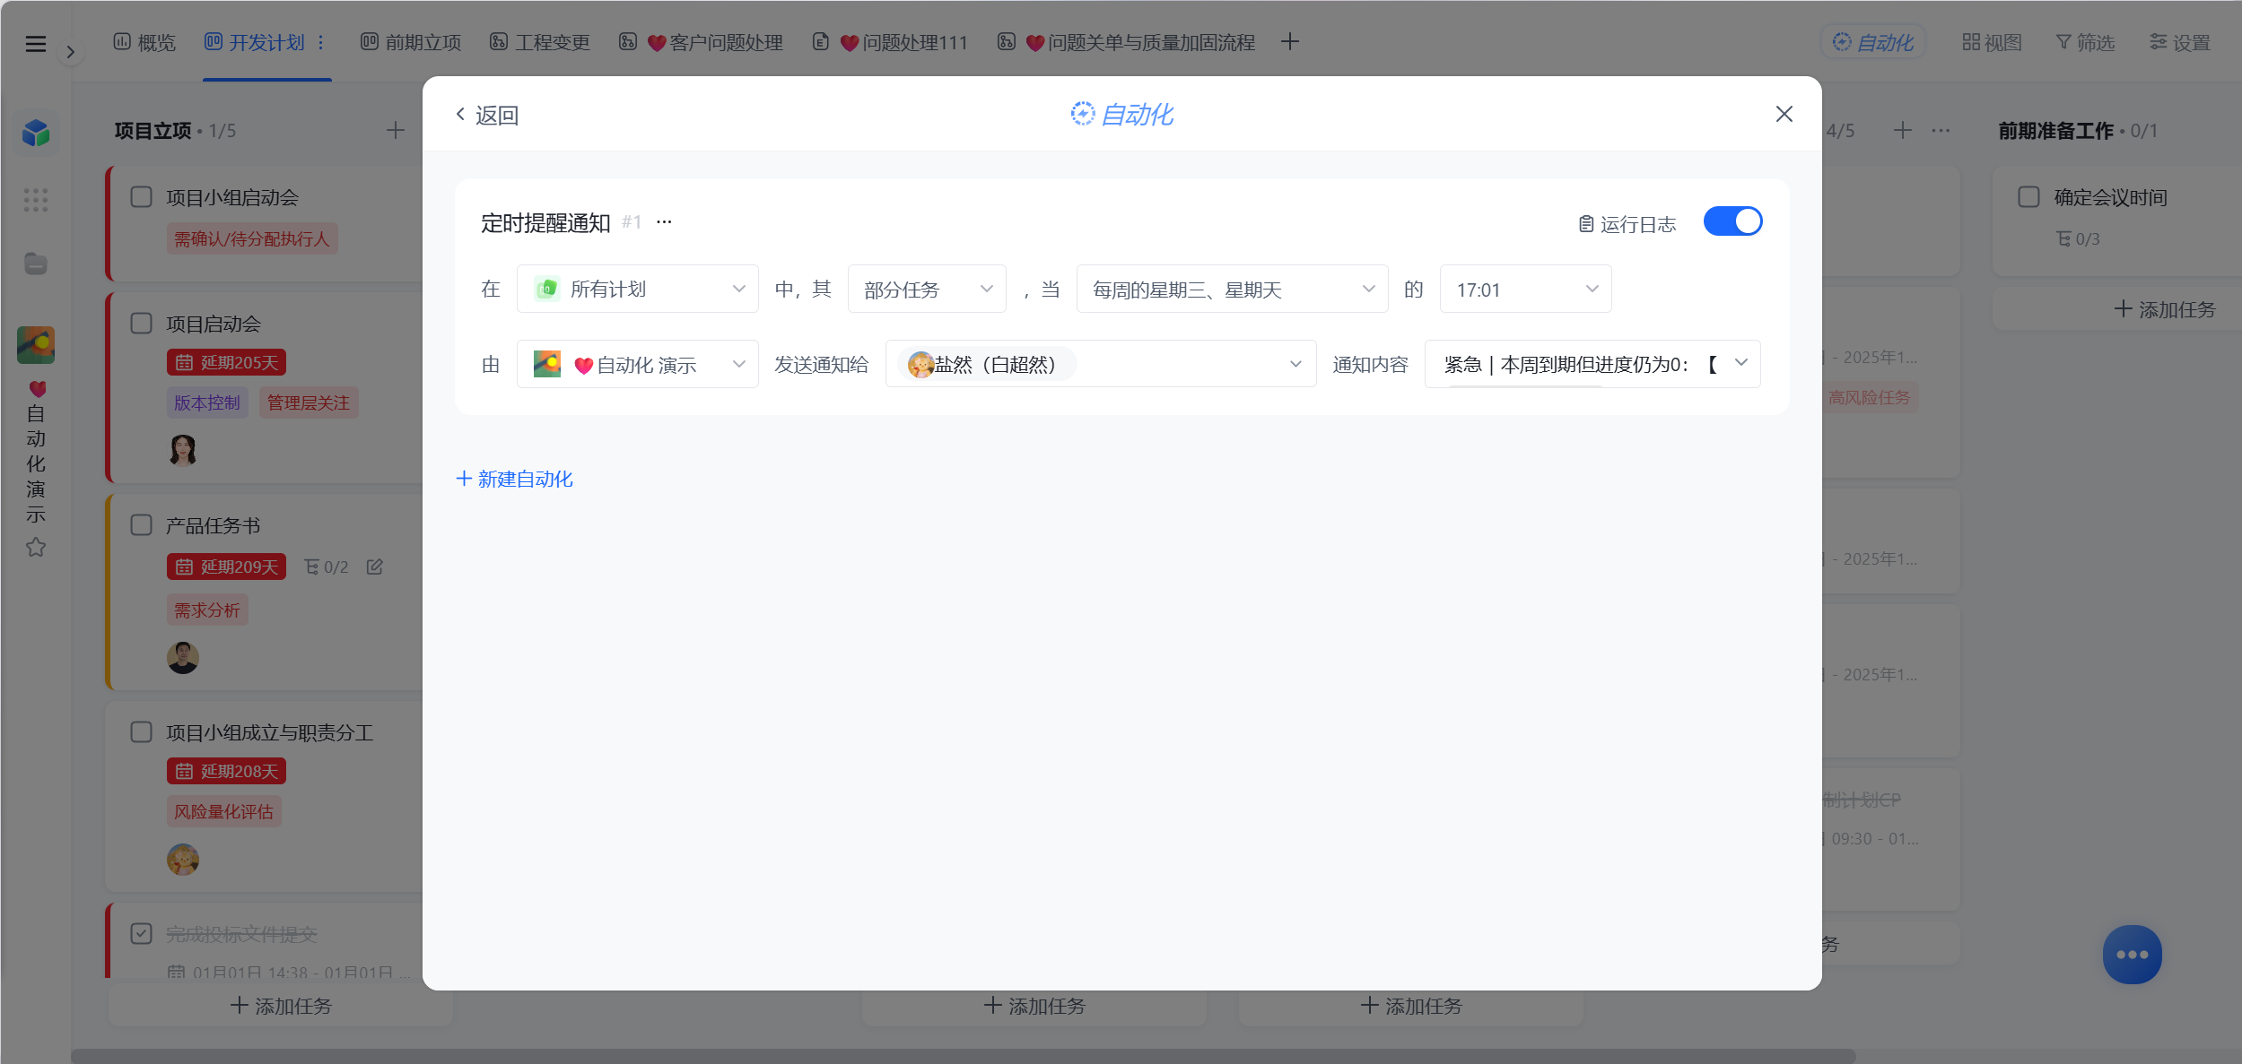
Task: Switch to the 开发计划 tab
Action: coord(256,42)
